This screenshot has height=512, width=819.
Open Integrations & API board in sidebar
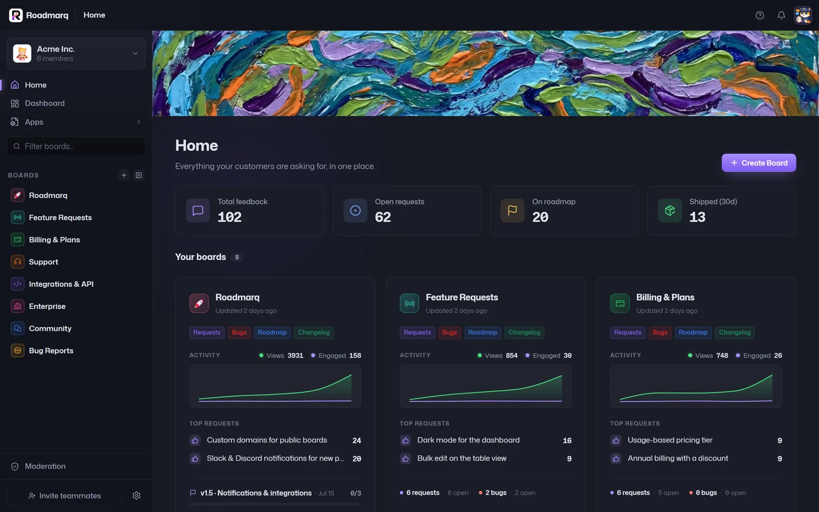click(x=76, y=284)
